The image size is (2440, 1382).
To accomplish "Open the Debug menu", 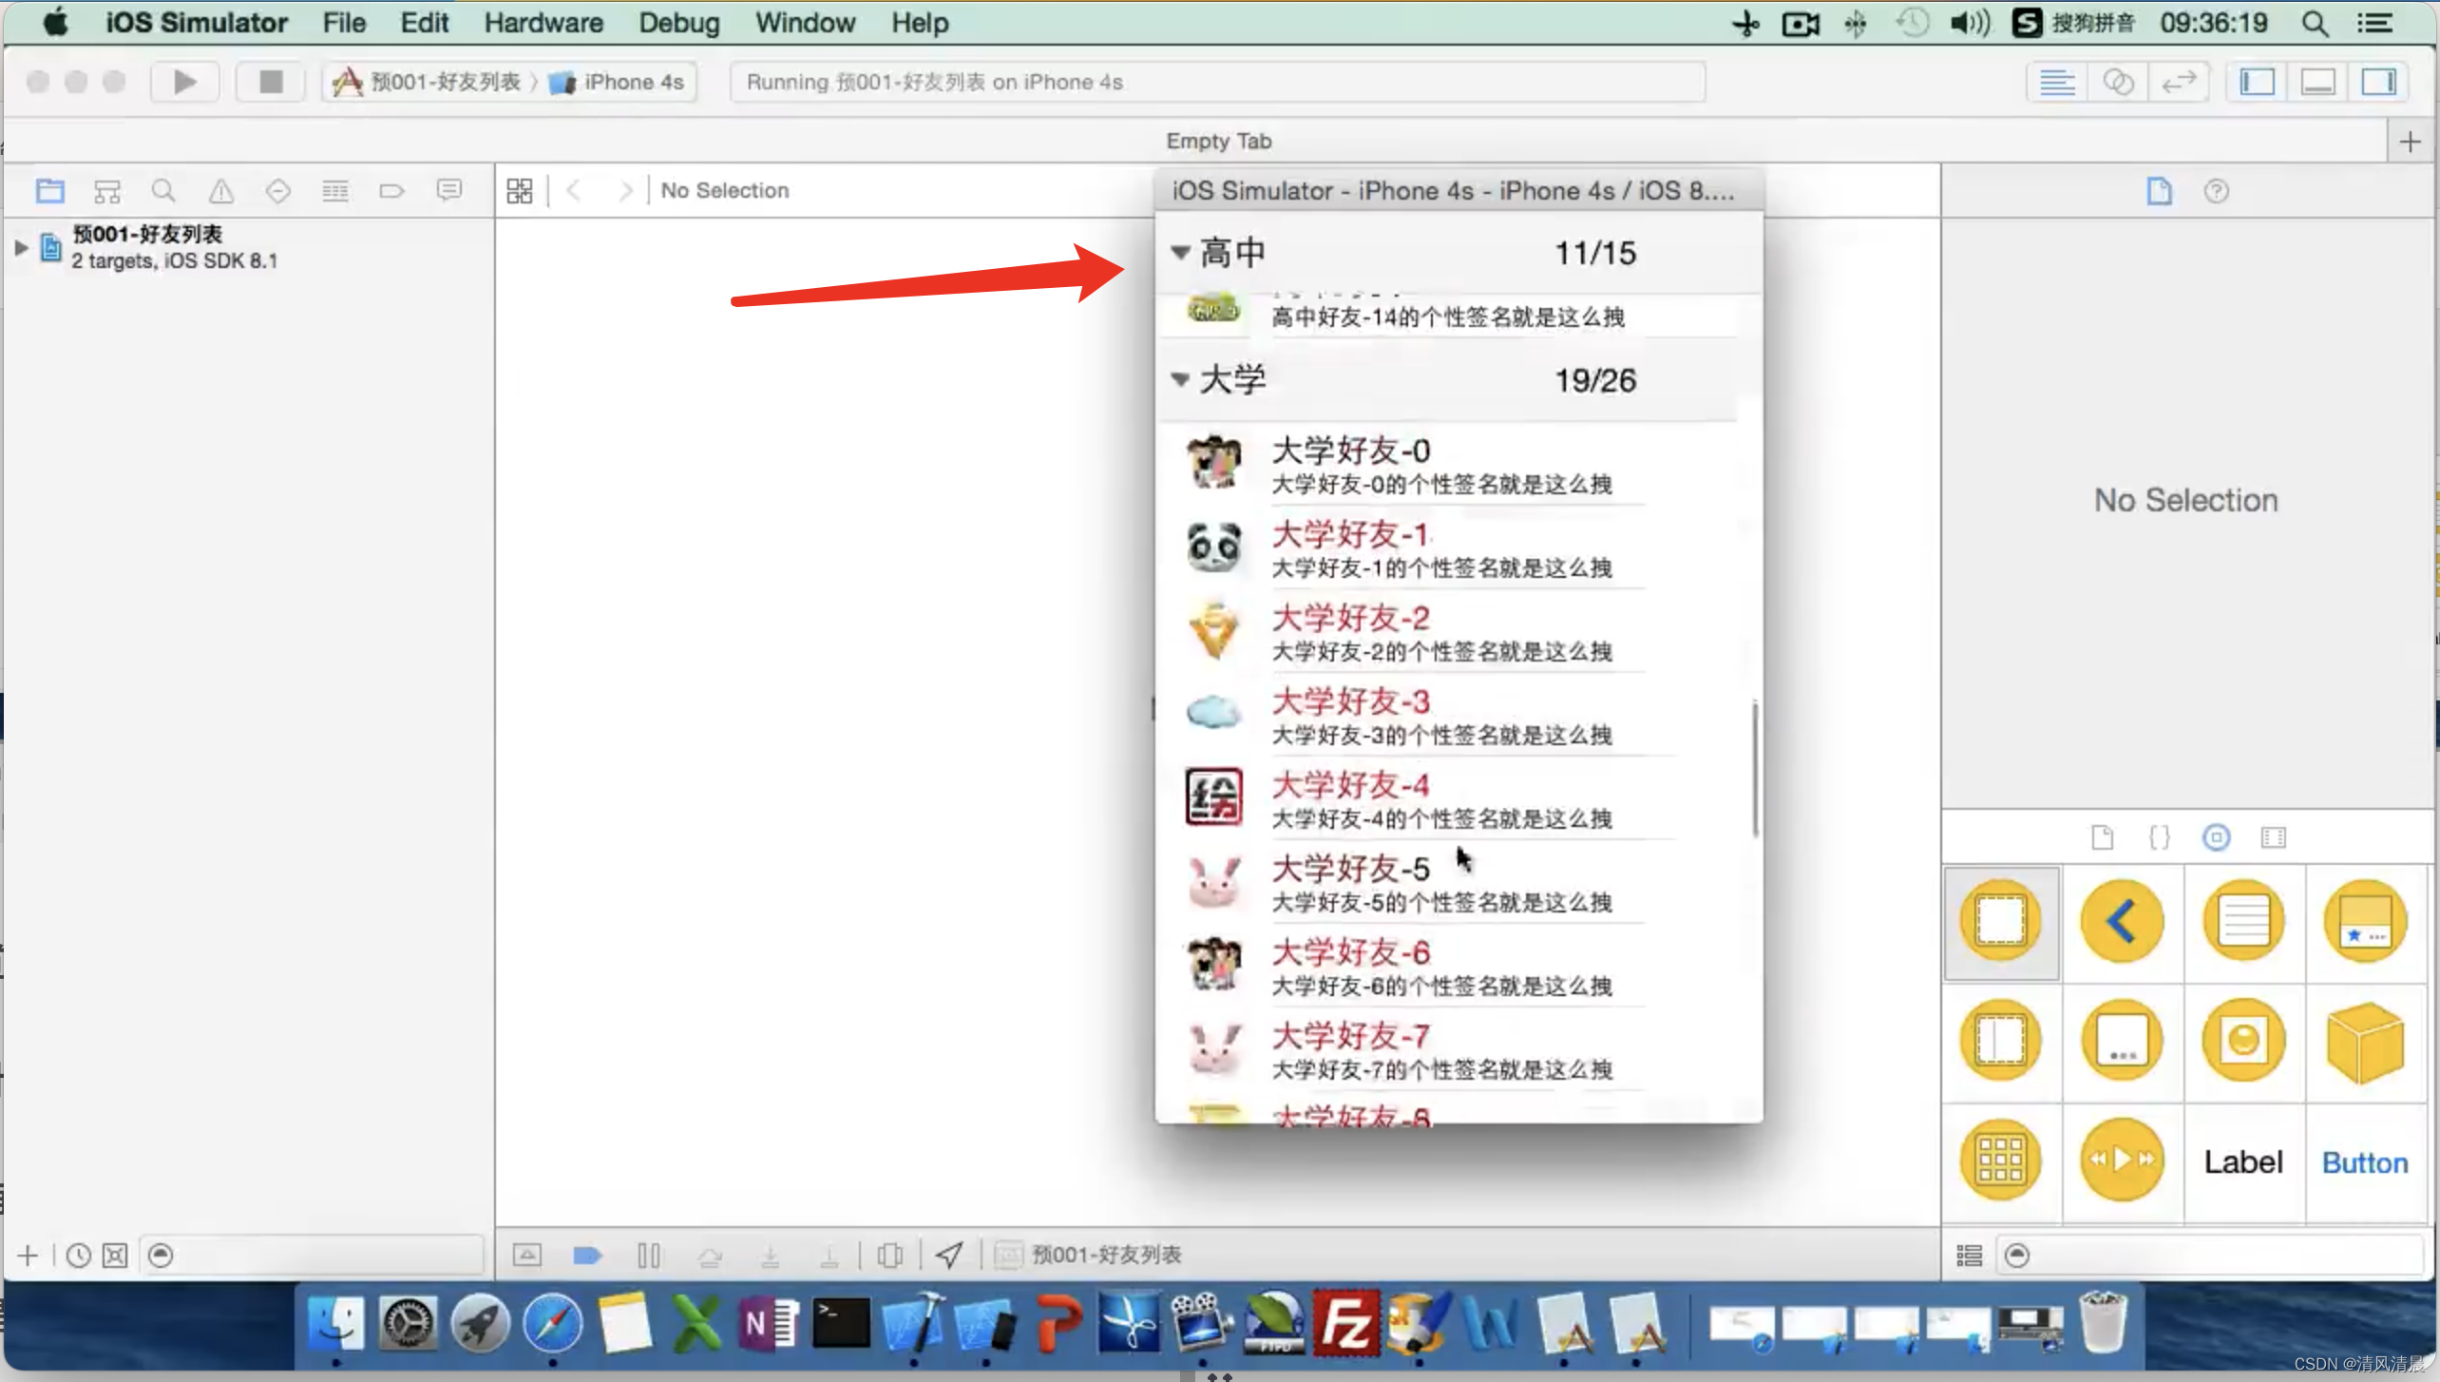I will (x=678, y=23).
